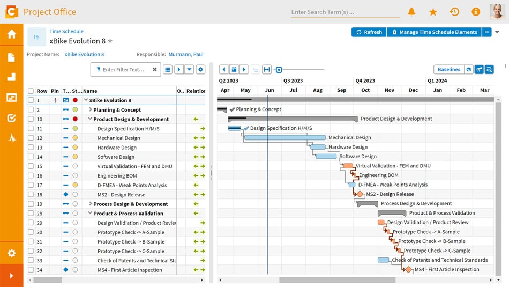Expand the Planning & Concept group
The width and height of the screenshot is (509, 287).
[91, 110]
